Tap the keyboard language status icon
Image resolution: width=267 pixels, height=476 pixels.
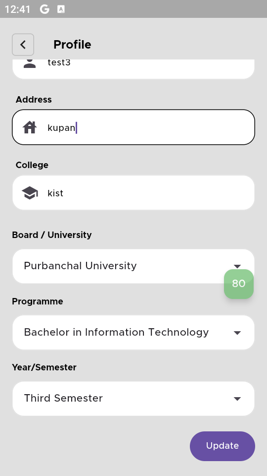(61, 9)
